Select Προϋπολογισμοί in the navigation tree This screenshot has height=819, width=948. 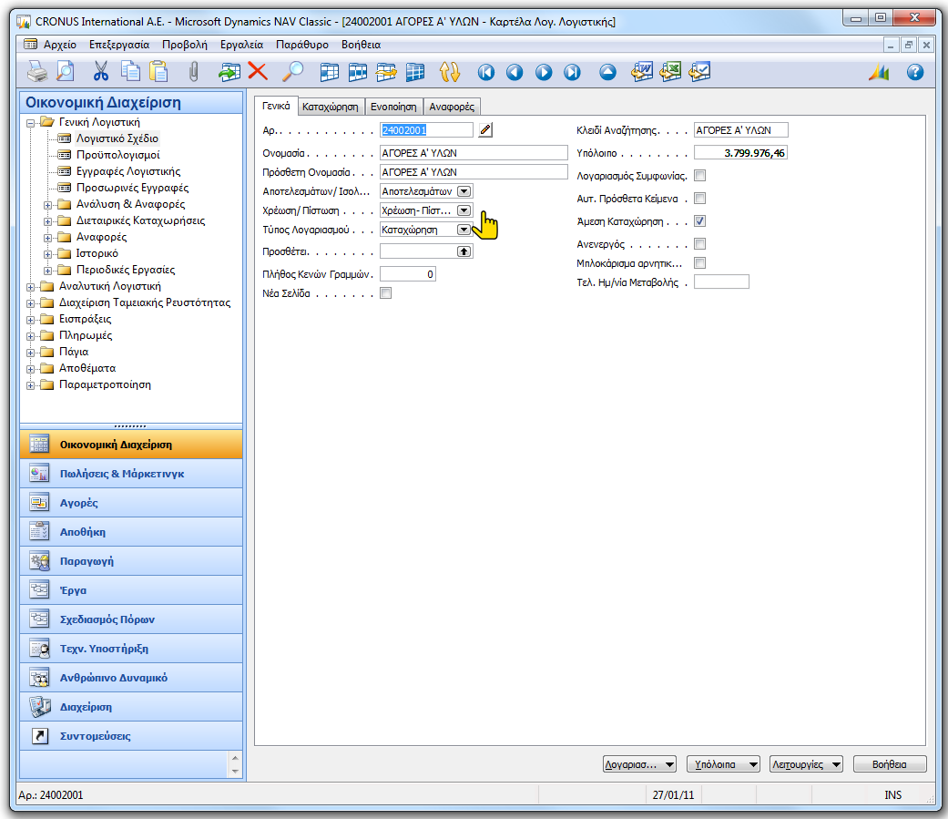pyautogui.click(x=117, y=156)
